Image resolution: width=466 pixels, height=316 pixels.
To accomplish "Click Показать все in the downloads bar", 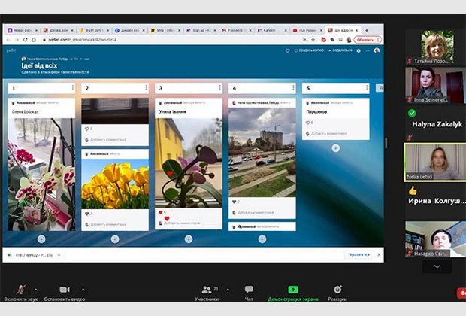I will point(359,254).
